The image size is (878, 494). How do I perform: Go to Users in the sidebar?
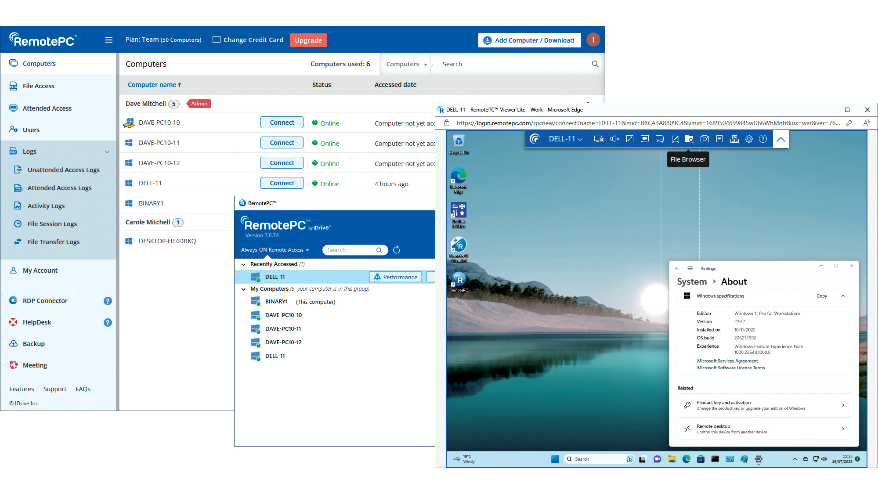pos(31,130)
